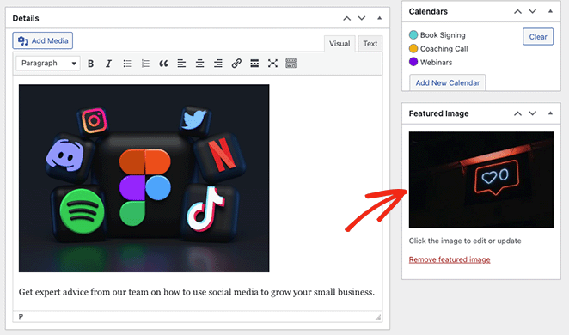Align text right
Image resolution: width=569 pixels, height=335 pixels.
click(x=217, y=64)
